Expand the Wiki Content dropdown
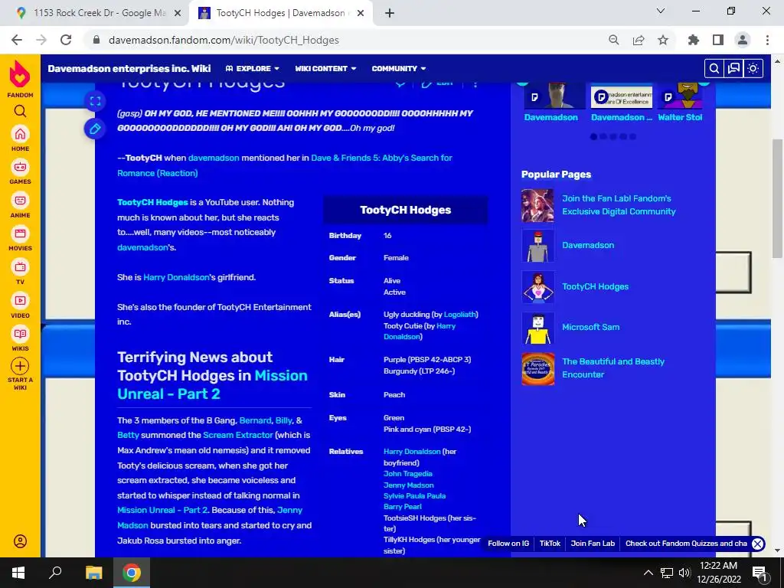This screenshot has height=588, width=784. (x=325, y=68)
